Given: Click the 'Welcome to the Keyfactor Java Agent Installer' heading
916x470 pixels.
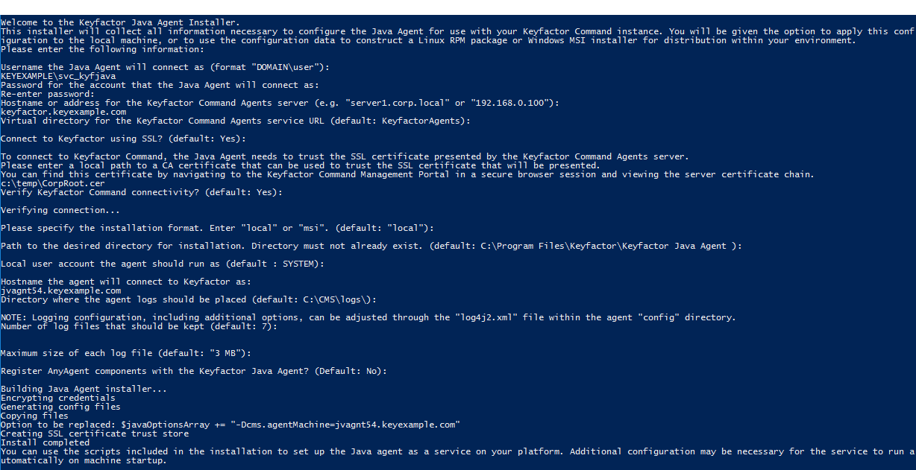Looking at the screenshot, I should 121,22.
